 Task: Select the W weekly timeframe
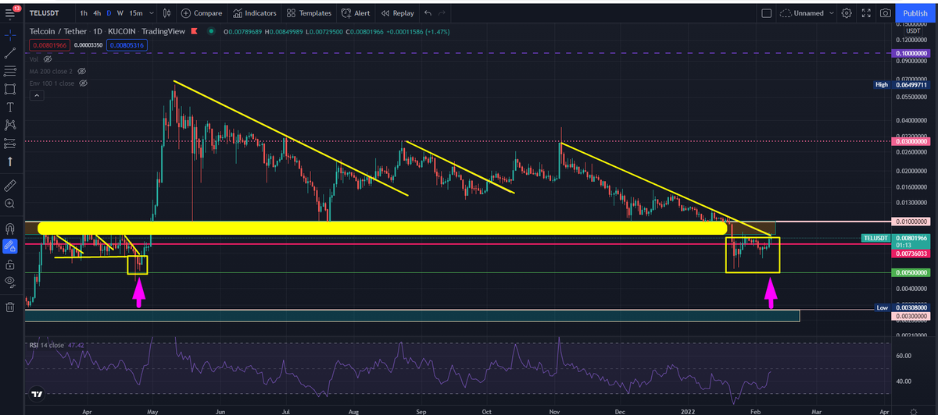click(120, 13)
